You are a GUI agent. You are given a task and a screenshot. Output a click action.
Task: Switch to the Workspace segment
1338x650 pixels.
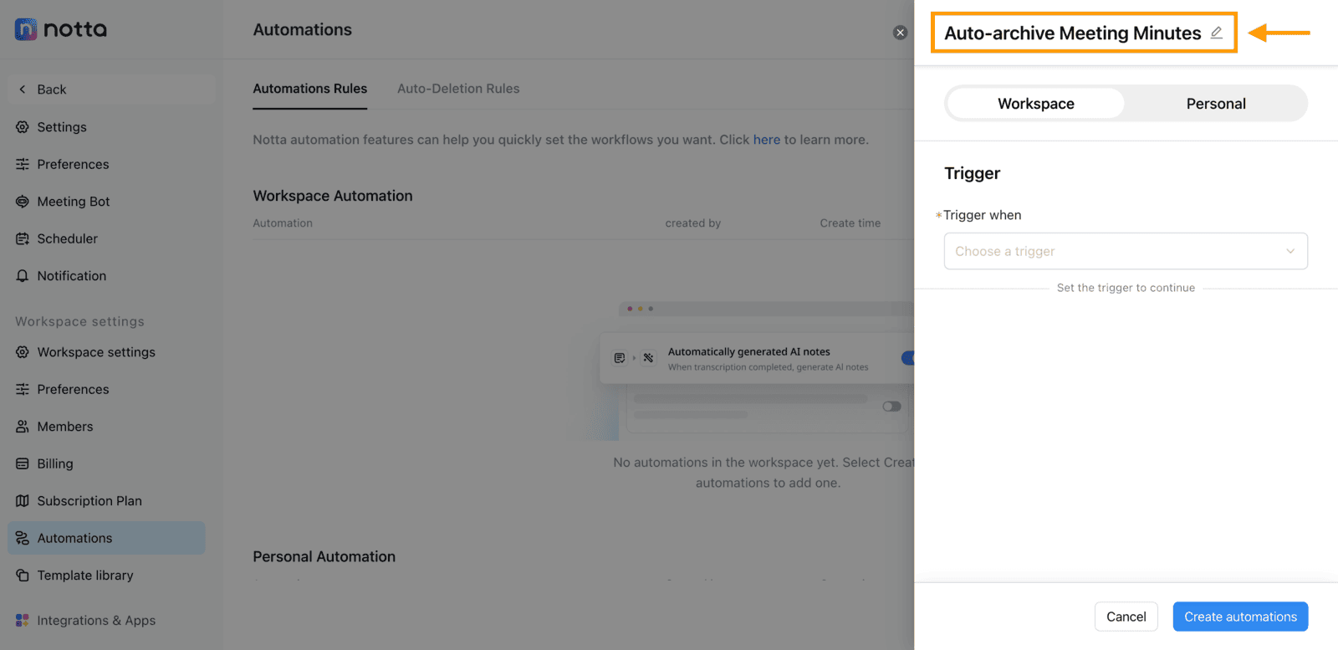tap(1036, 104)
